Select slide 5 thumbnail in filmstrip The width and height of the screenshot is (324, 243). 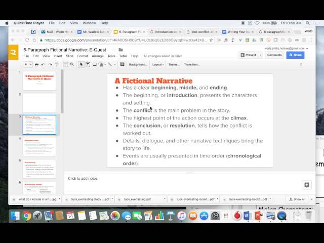coord(39,169)
